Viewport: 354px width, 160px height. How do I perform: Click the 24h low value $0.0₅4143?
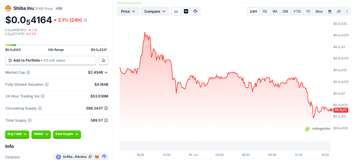(13, 50)
